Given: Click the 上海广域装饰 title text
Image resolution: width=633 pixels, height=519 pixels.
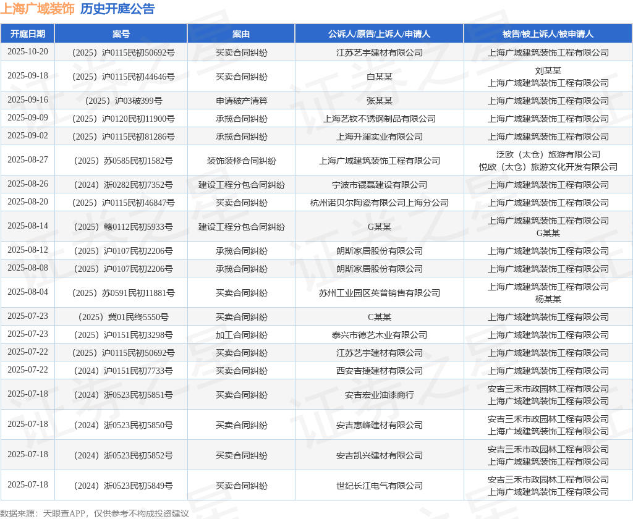Looking at the screenshot, I should (38, 9).
